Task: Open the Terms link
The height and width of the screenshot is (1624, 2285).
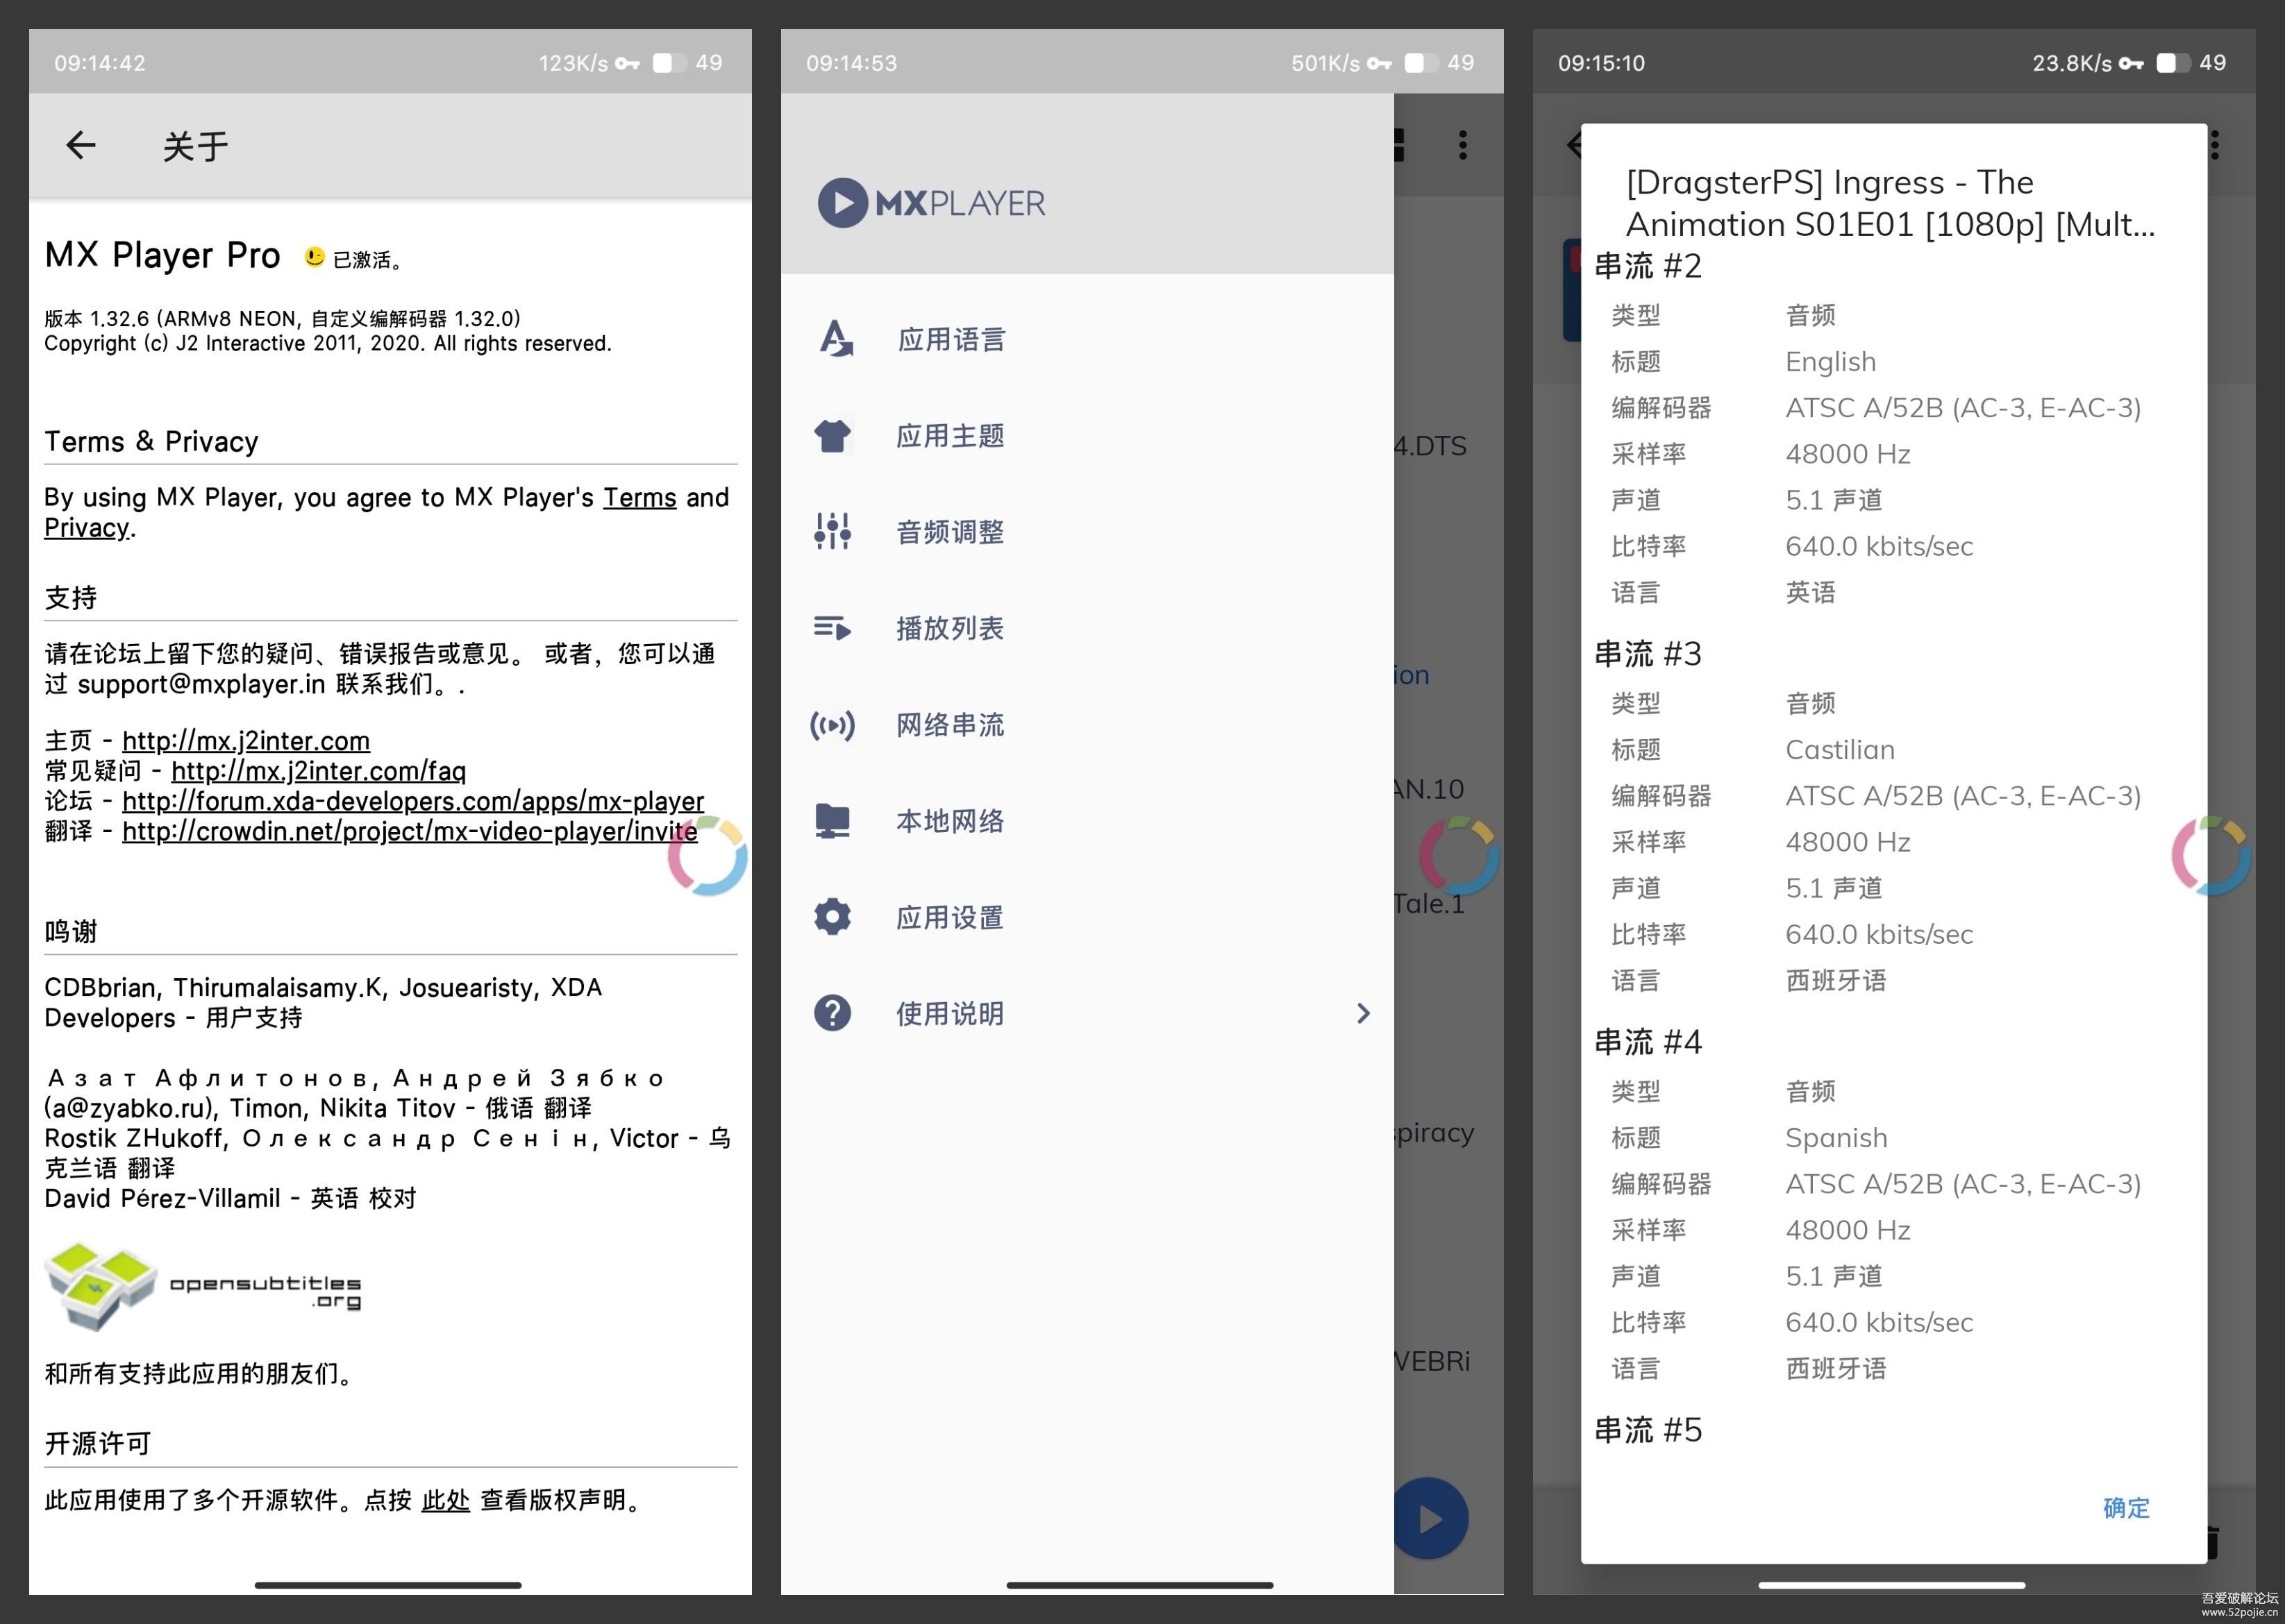Action: tap(639, 498)
